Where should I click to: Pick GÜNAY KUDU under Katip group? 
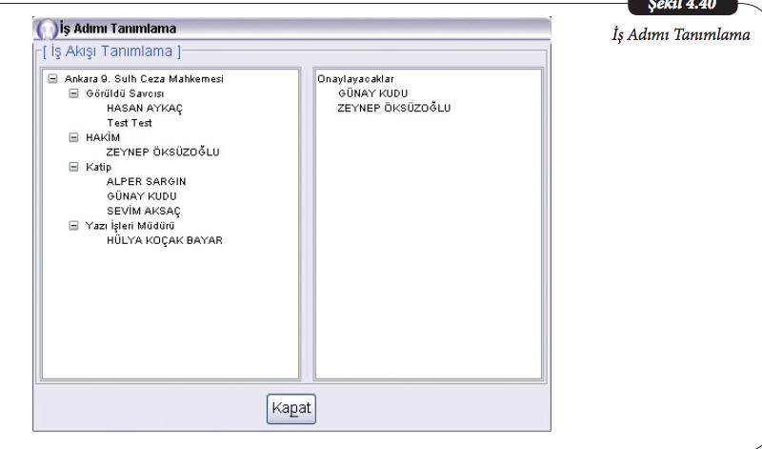tap(141, 196)
